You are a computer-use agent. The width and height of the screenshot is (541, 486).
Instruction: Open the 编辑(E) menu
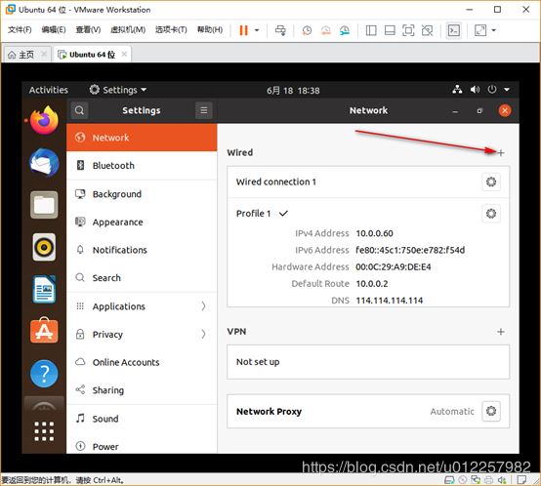(54, 29)
